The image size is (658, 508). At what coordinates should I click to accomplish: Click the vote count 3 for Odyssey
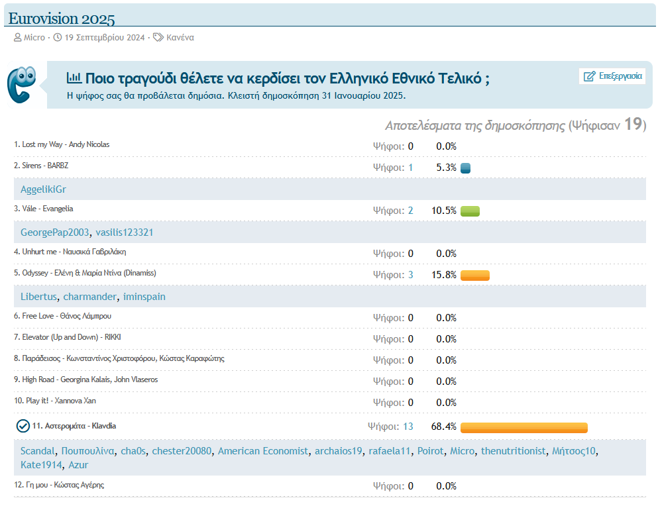point(410,275)
